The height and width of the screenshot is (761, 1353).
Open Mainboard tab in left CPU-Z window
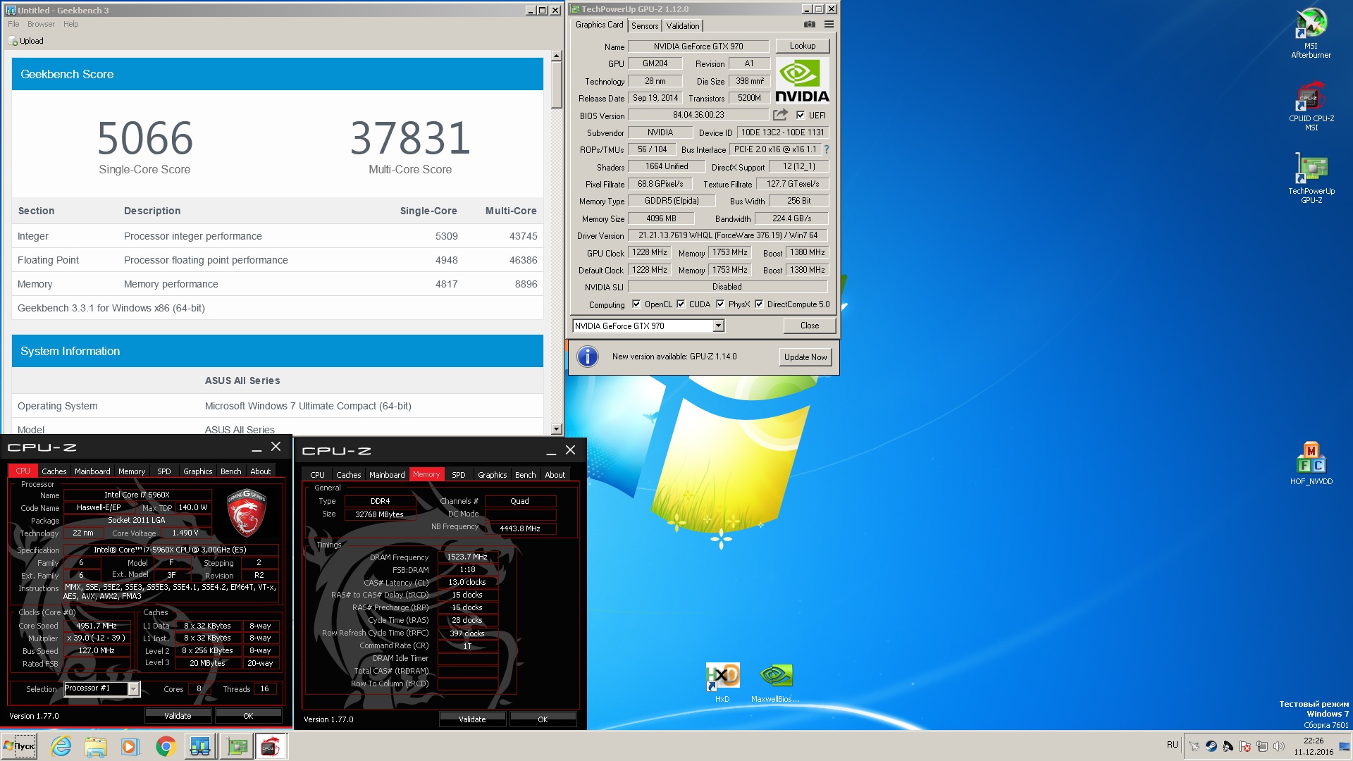(x=92, y=471)
